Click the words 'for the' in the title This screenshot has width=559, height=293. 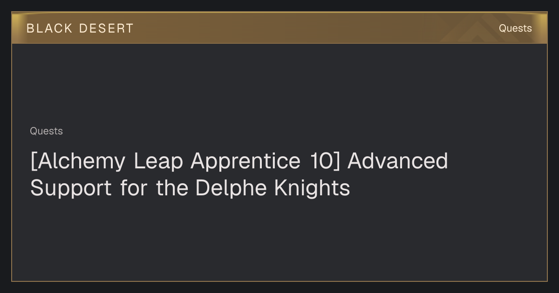pos(154,188)
